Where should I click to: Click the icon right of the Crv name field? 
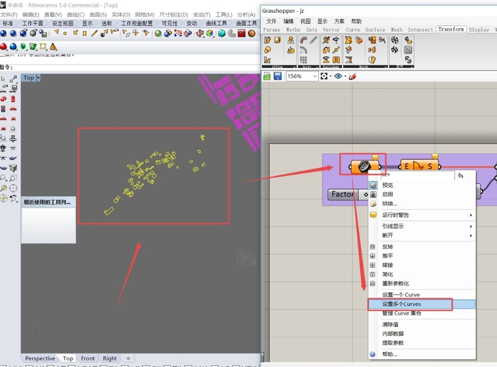pyautogui.click(x=460, y=176)
